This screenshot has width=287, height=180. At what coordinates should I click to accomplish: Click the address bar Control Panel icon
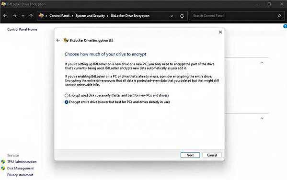[42, 16]
